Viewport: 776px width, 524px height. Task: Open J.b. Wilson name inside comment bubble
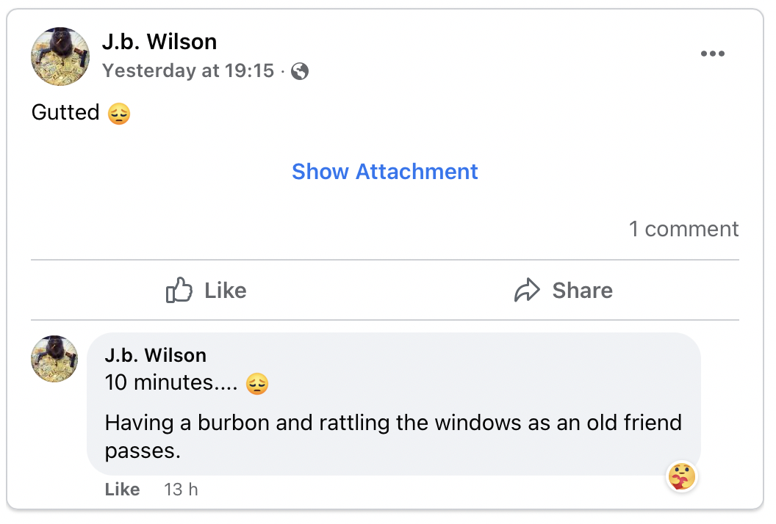pos(155,355)
